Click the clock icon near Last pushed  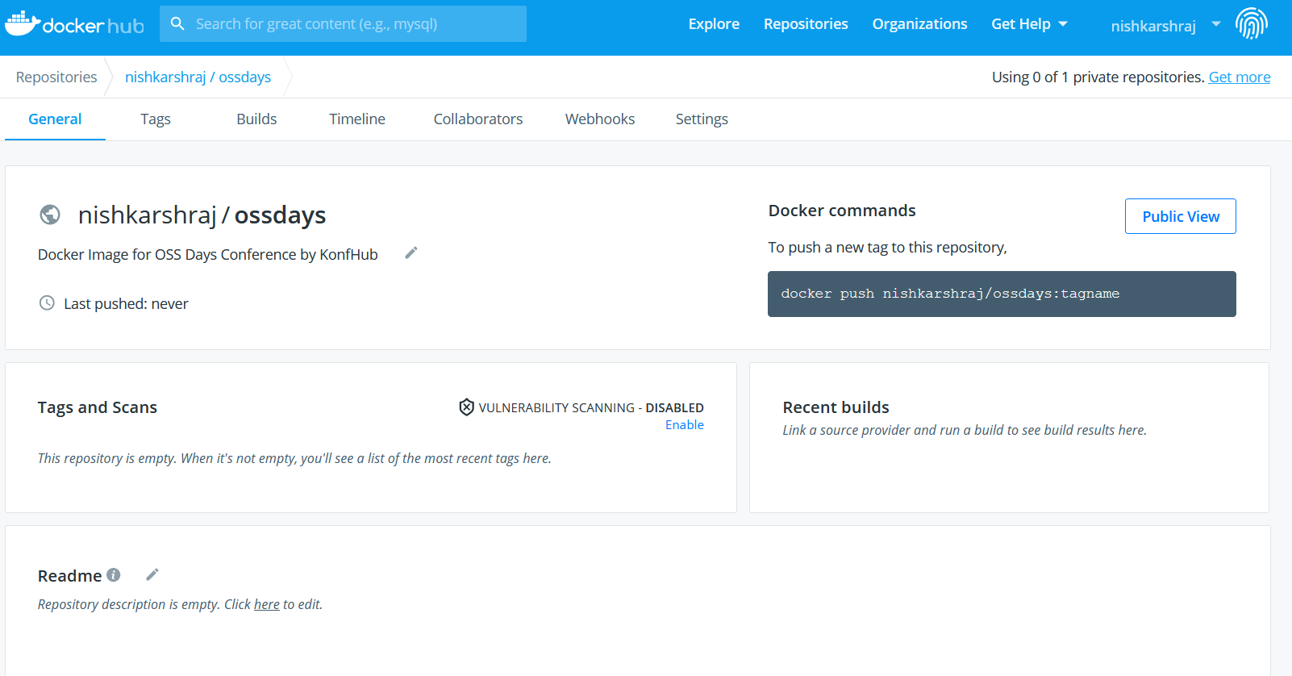click(47, 303)
